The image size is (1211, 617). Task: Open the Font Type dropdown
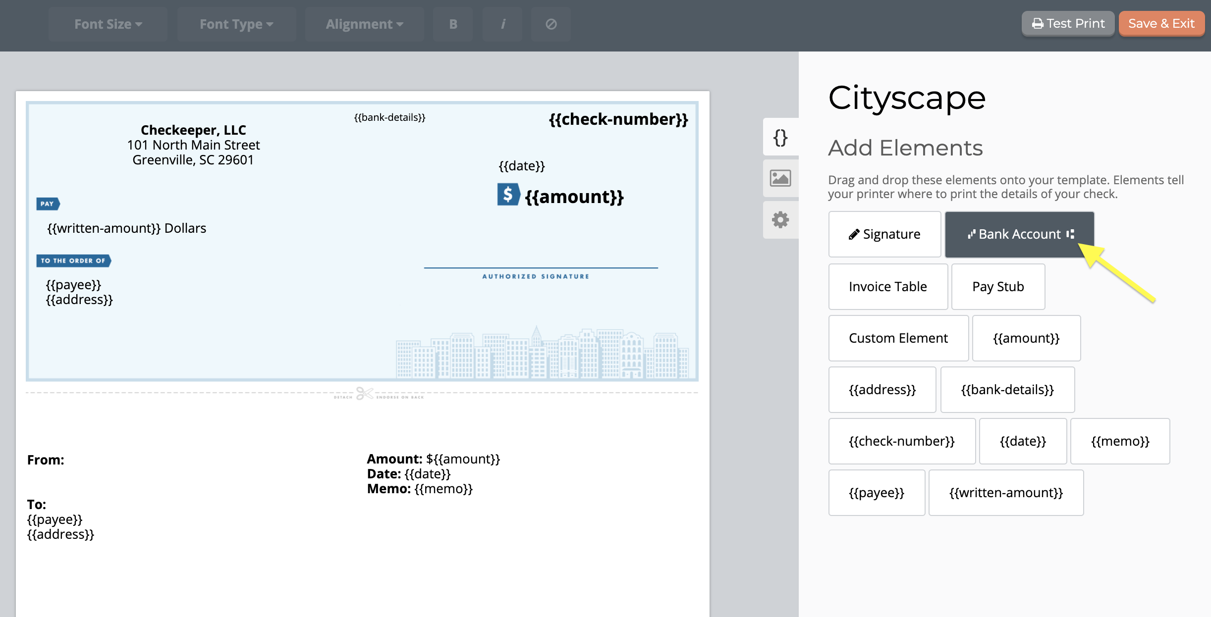(x=236, y=24)
